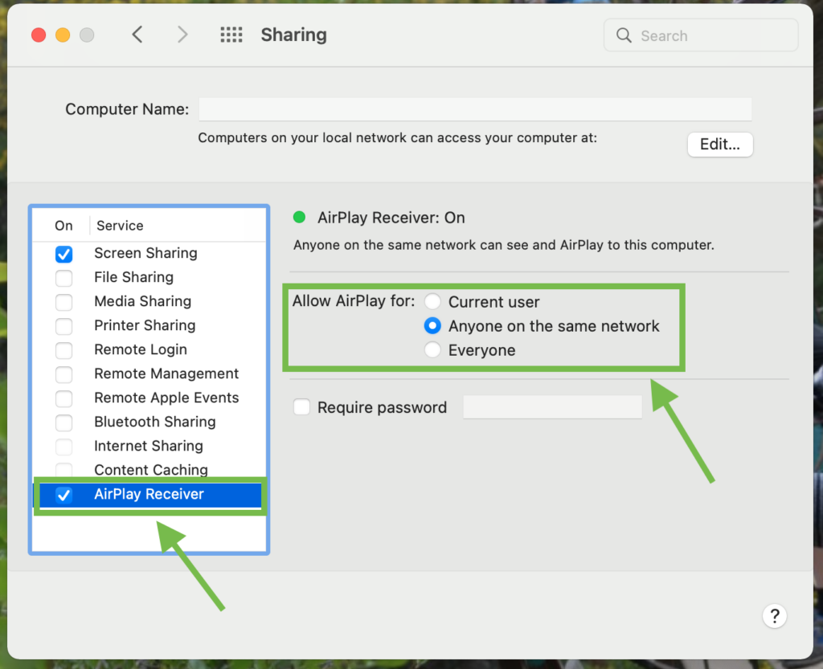The height and width of the screenshot is (669, 823).
Task: Select the Content Caching service row
Action: [149, 470]
